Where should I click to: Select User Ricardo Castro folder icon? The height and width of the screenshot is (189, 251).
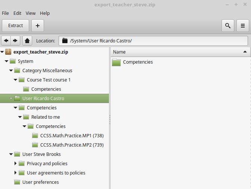pos(17,98)
